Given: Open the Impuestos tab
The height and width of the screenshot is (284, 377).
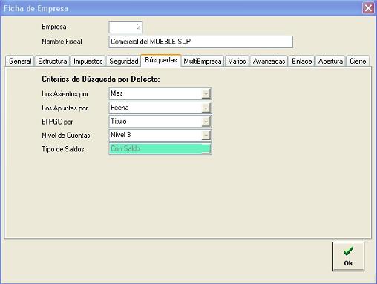Looking at the screenshot, I should coord(88,61).
